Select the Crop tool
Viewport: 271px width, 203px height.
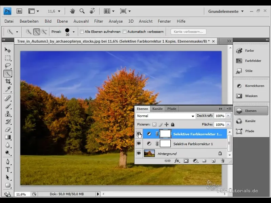tap(7, 81)
